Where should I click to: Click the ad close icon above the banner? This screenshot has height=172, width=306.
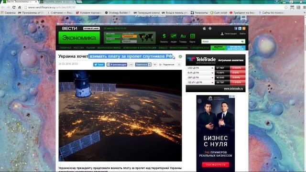(x=233, y=97)
